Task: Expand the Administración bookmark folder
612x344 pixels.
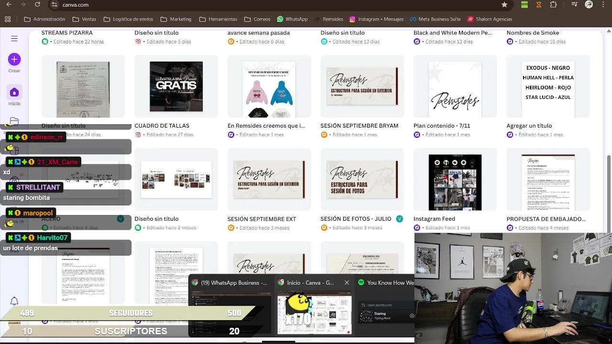Action: point(44,19)
